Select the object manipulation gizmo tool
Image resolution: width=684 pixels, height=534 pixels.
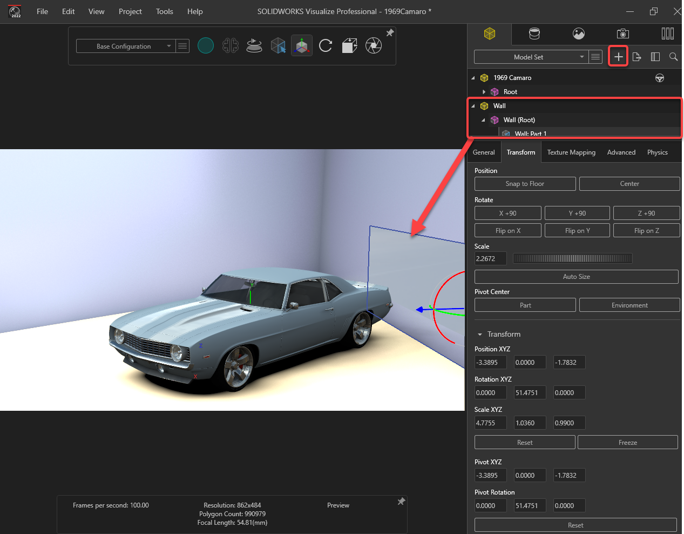[302, 45]
